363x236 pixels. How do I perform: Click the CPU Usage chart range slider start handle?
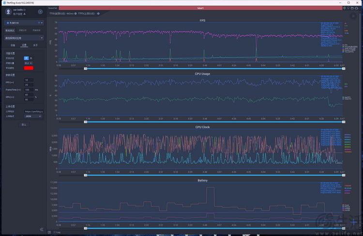click(x=85, y=122)
